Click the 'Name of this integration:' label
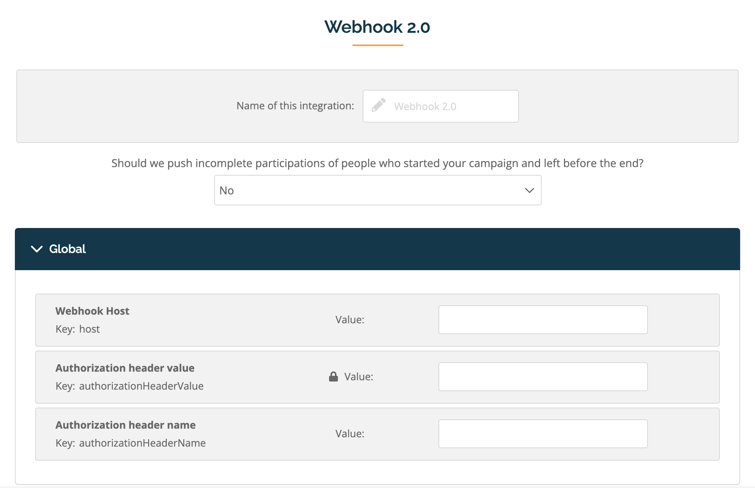The height and width of the screenshot is (488, 755). [295, 106]
